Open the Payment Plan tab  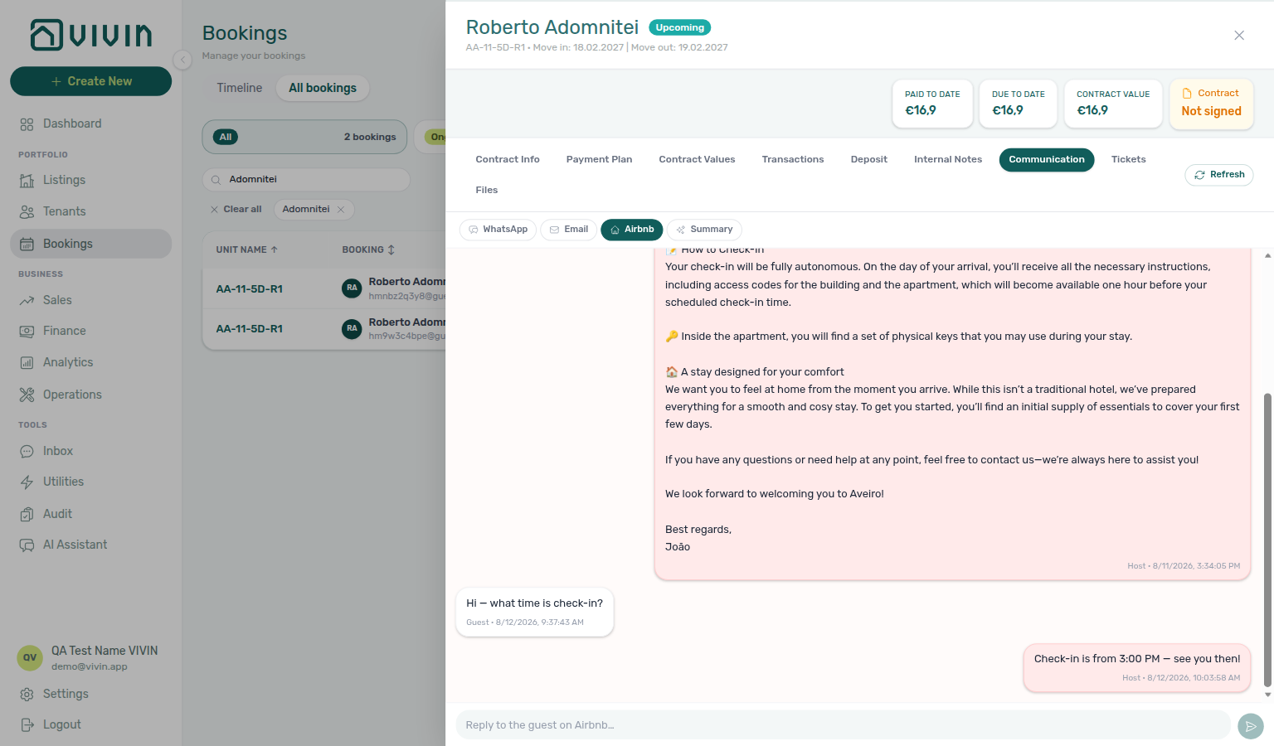point(599,160)
